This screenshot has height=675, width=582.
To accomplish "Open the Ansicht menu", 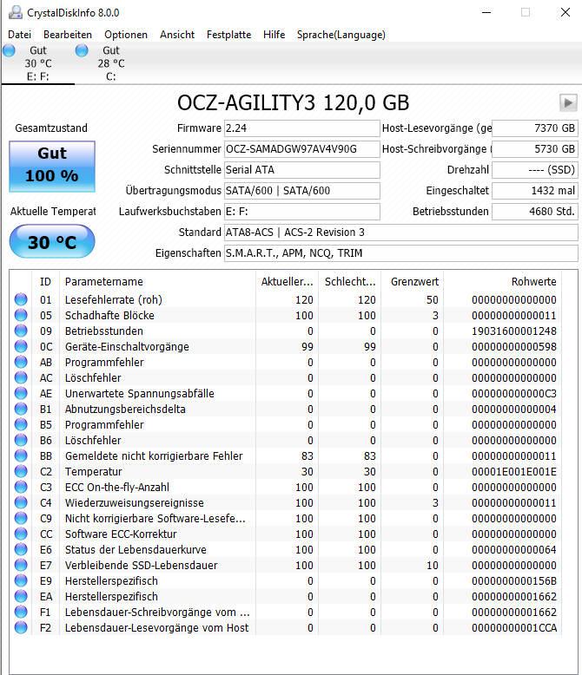I will 177,35.
